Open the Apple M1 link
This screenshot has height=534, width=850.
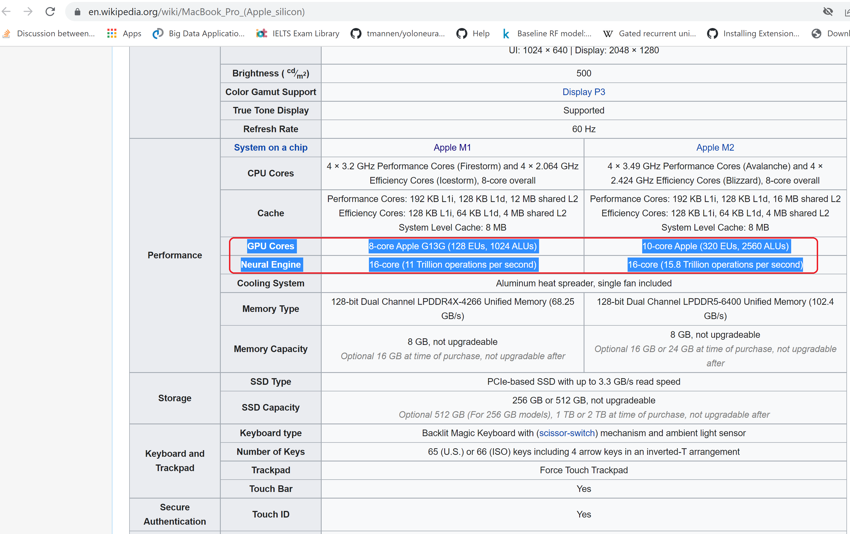452,148
